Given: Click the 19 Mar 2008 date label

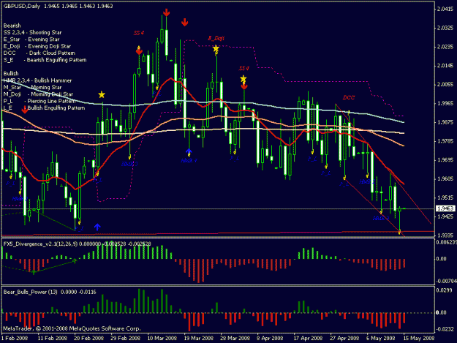Looking at the screenshot, I should (198, 339).
